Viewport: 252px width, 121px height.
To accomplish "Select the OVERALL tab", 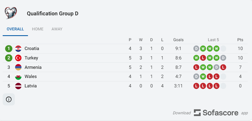I will 15,29.
